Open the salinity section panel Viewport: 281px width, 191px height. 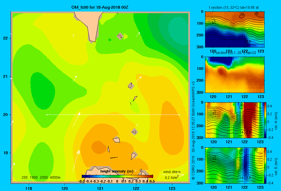[x=235, y=74]
